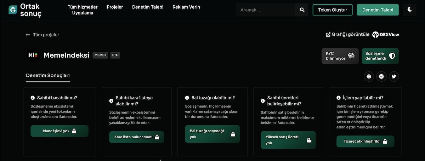Screen dimensions: 425x161
Task: Click info icon beside İşlem yapılabilir mi?
Action: (339, 98)
